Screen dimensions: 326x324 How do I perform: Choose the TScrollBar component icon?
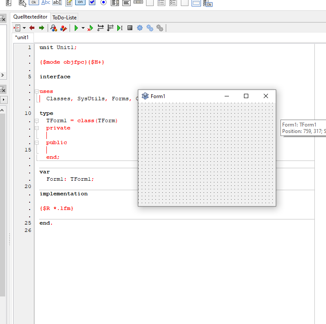click(138, 2)
